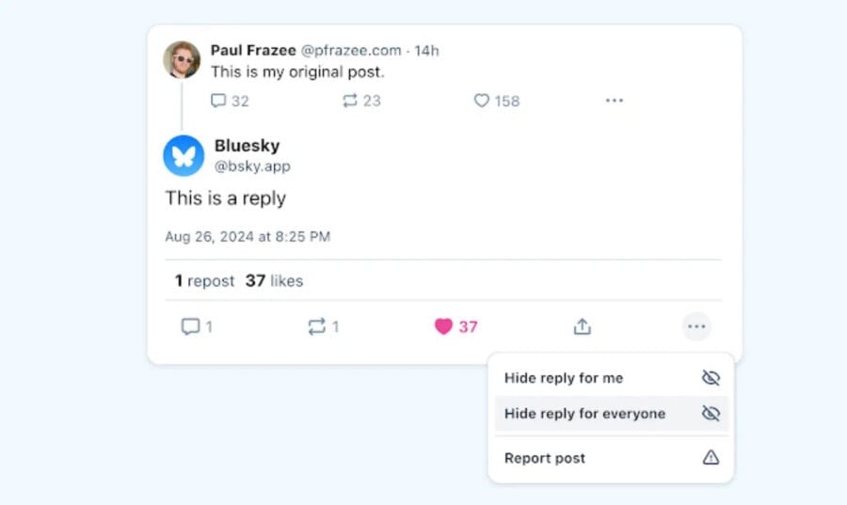The width and height of the screenshot is (847, 505).
Task: Select Report post from menu
Action: pos(612,458)
